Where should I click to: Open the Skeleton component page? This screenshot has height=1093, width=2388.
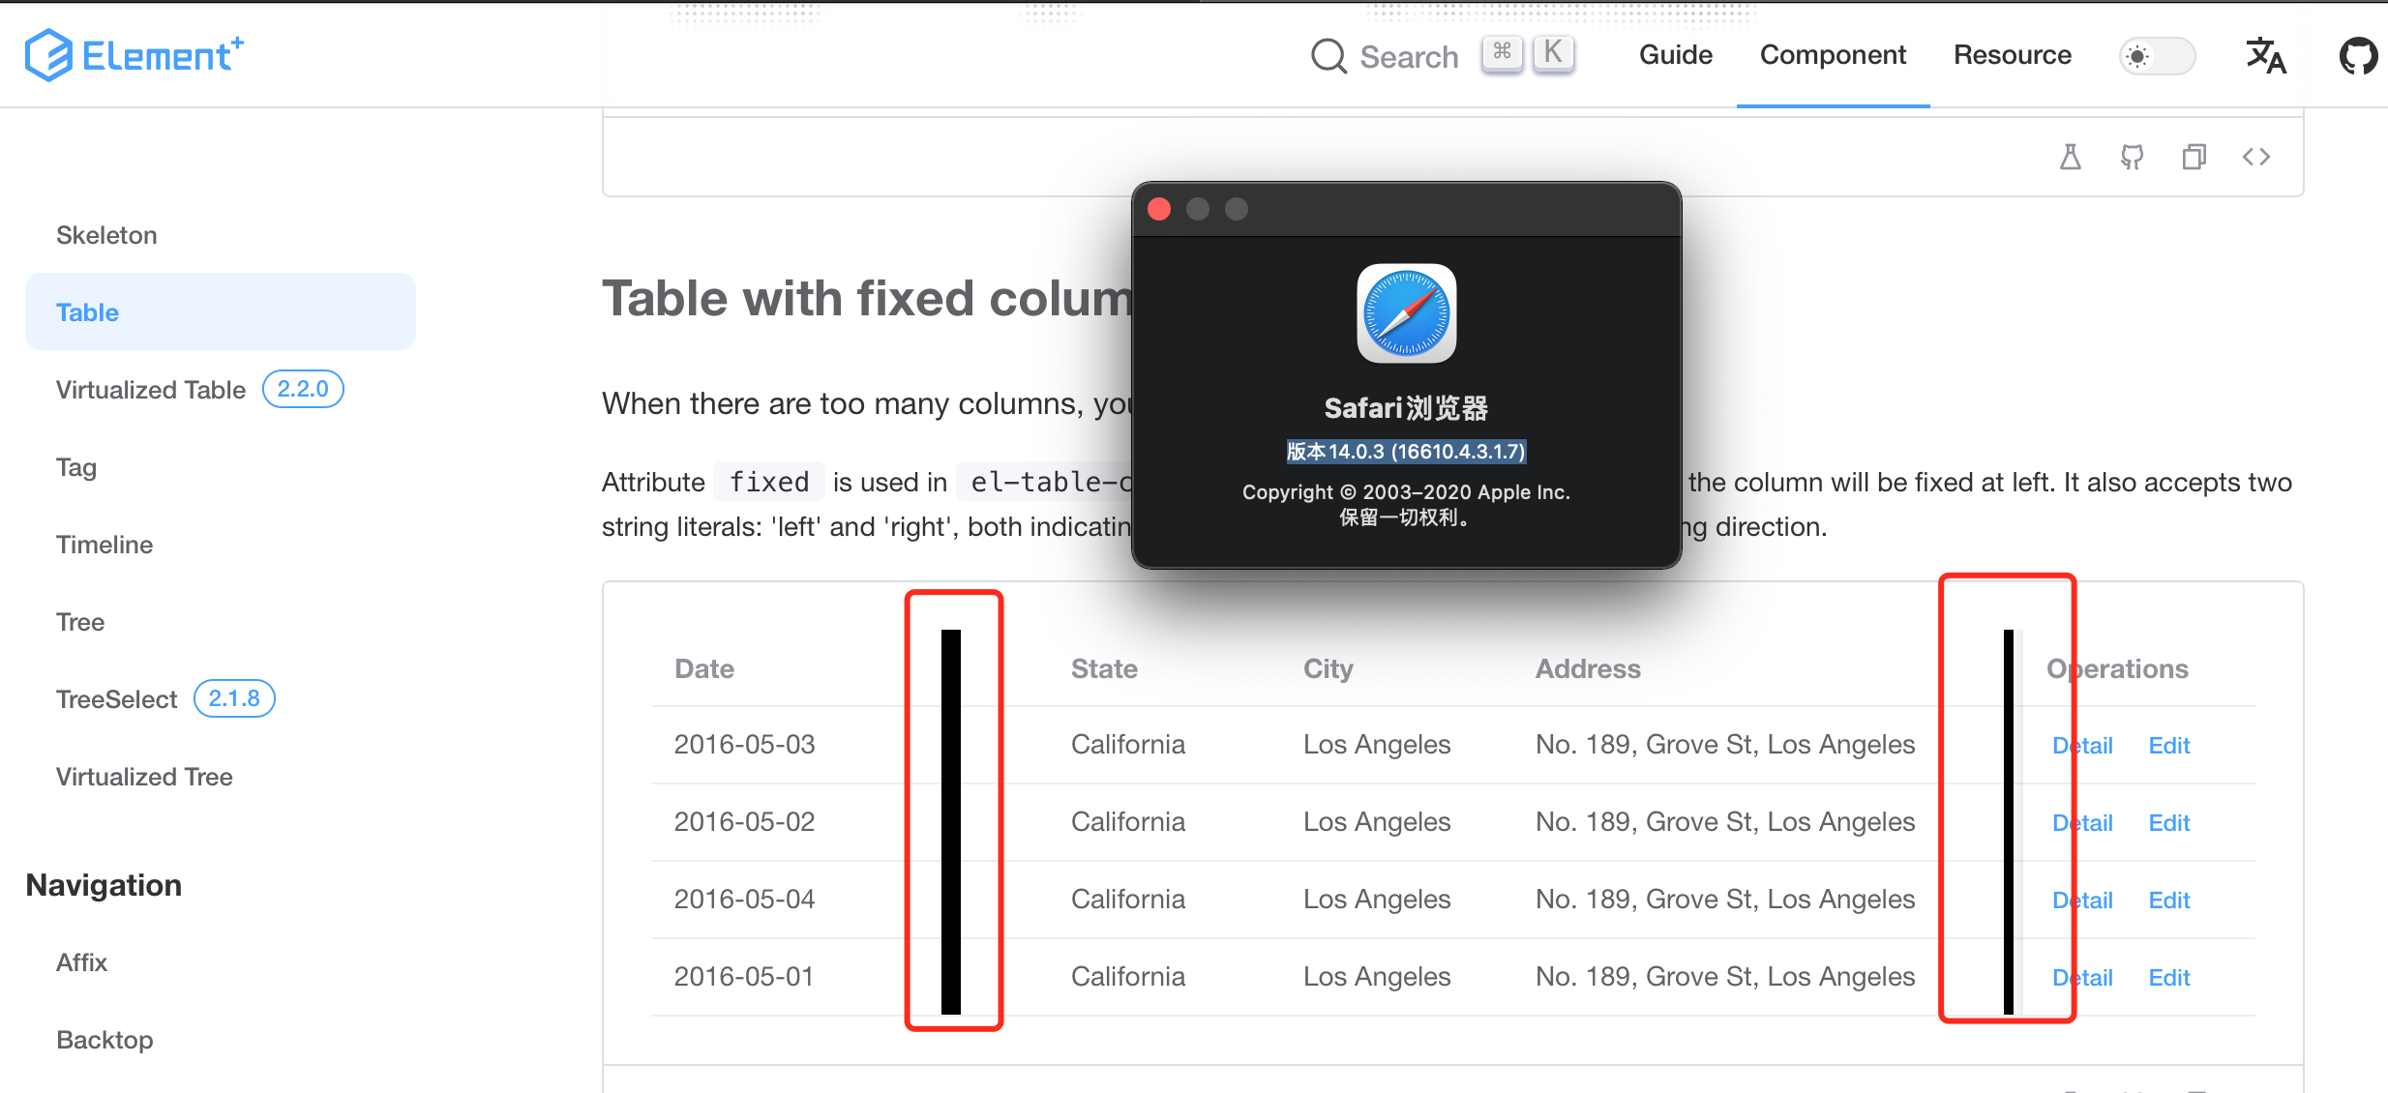106,235
